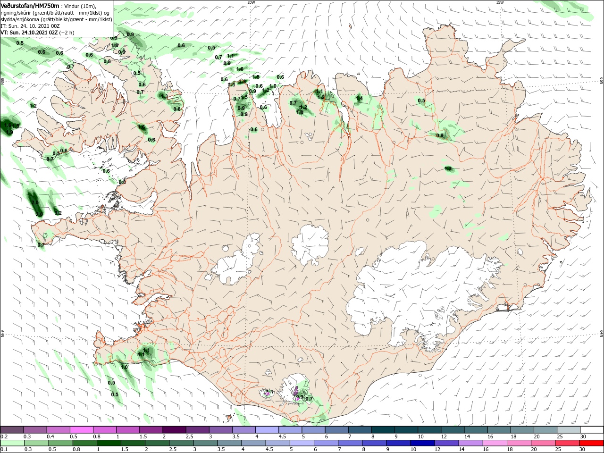The width and height of the screenshot is (604, 453).
Task: Pick the top-row legend swatch starting at 0.4
Action: [x=59, y=430]
